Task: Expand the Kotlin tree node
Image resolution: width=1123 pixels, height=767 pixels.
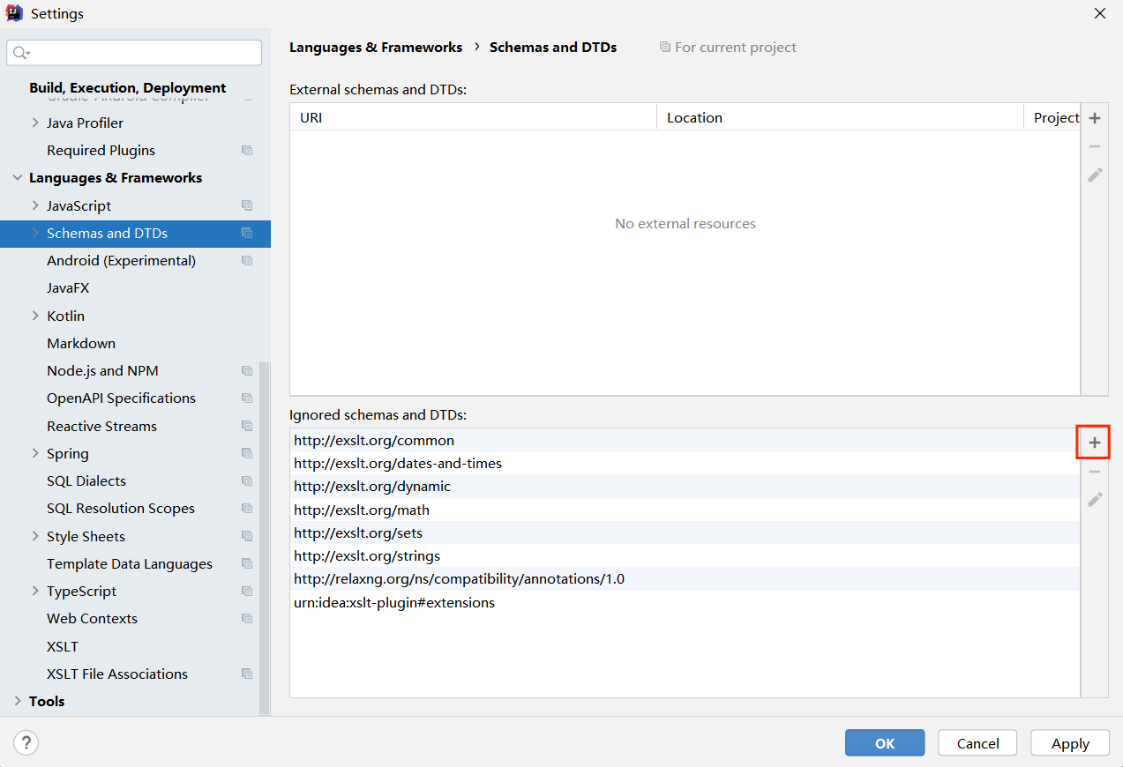Action: (x=35, y=316)
